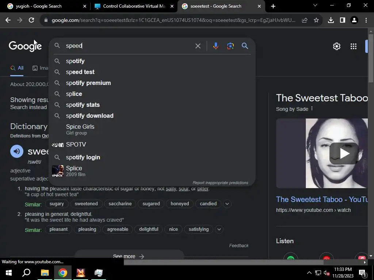Screen dimensions: 374x280
Task: Send dictionary Feedback
Action: 239,245
